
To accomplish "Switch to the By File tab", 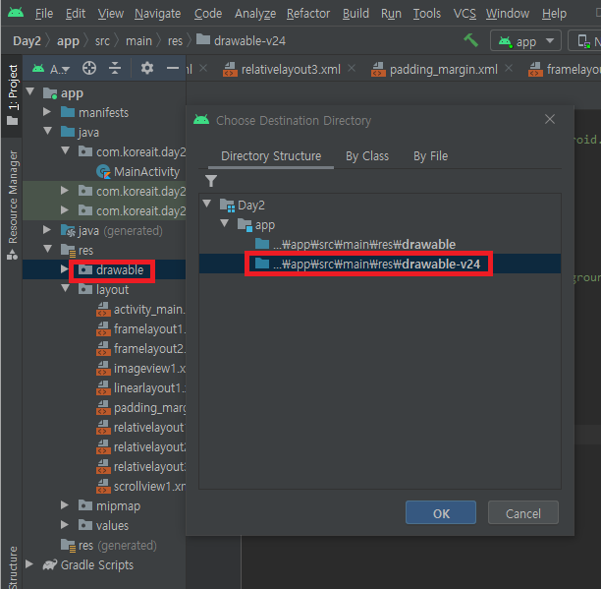I will coord(430,156).
